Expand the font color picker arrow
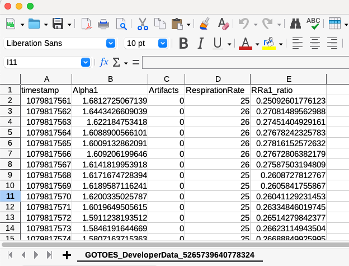Image resolution: width=349 pixels, height=266 pixels. [257, 44]
